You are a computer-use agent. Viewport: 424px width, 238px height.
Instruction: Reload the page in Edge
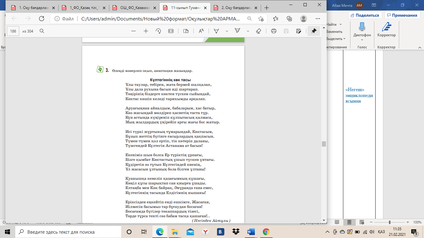42,19
